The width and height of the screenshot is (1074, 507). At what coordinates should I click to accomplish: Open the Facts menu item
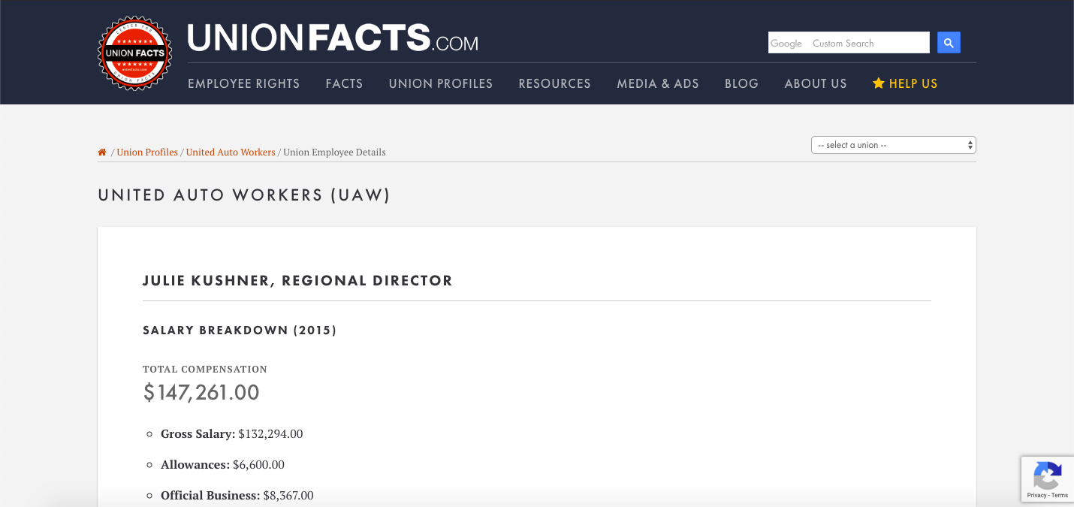[x=344, y=83]
